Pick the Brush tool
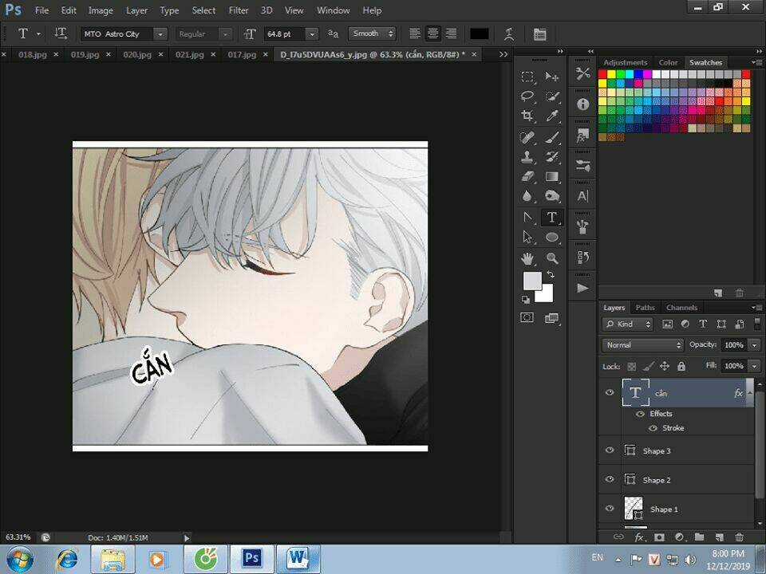 tap(552, 136)
